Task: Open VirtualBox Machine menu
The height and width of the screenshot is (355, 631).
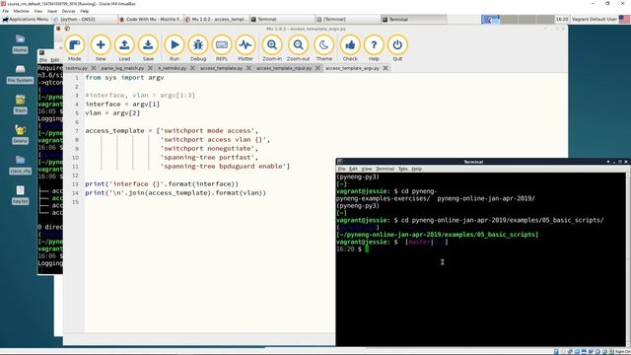Action: click(22, 11)
